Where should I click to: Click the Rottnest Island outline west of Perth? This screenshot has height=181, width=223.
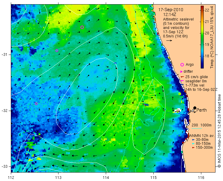click(x=177, y=111)
